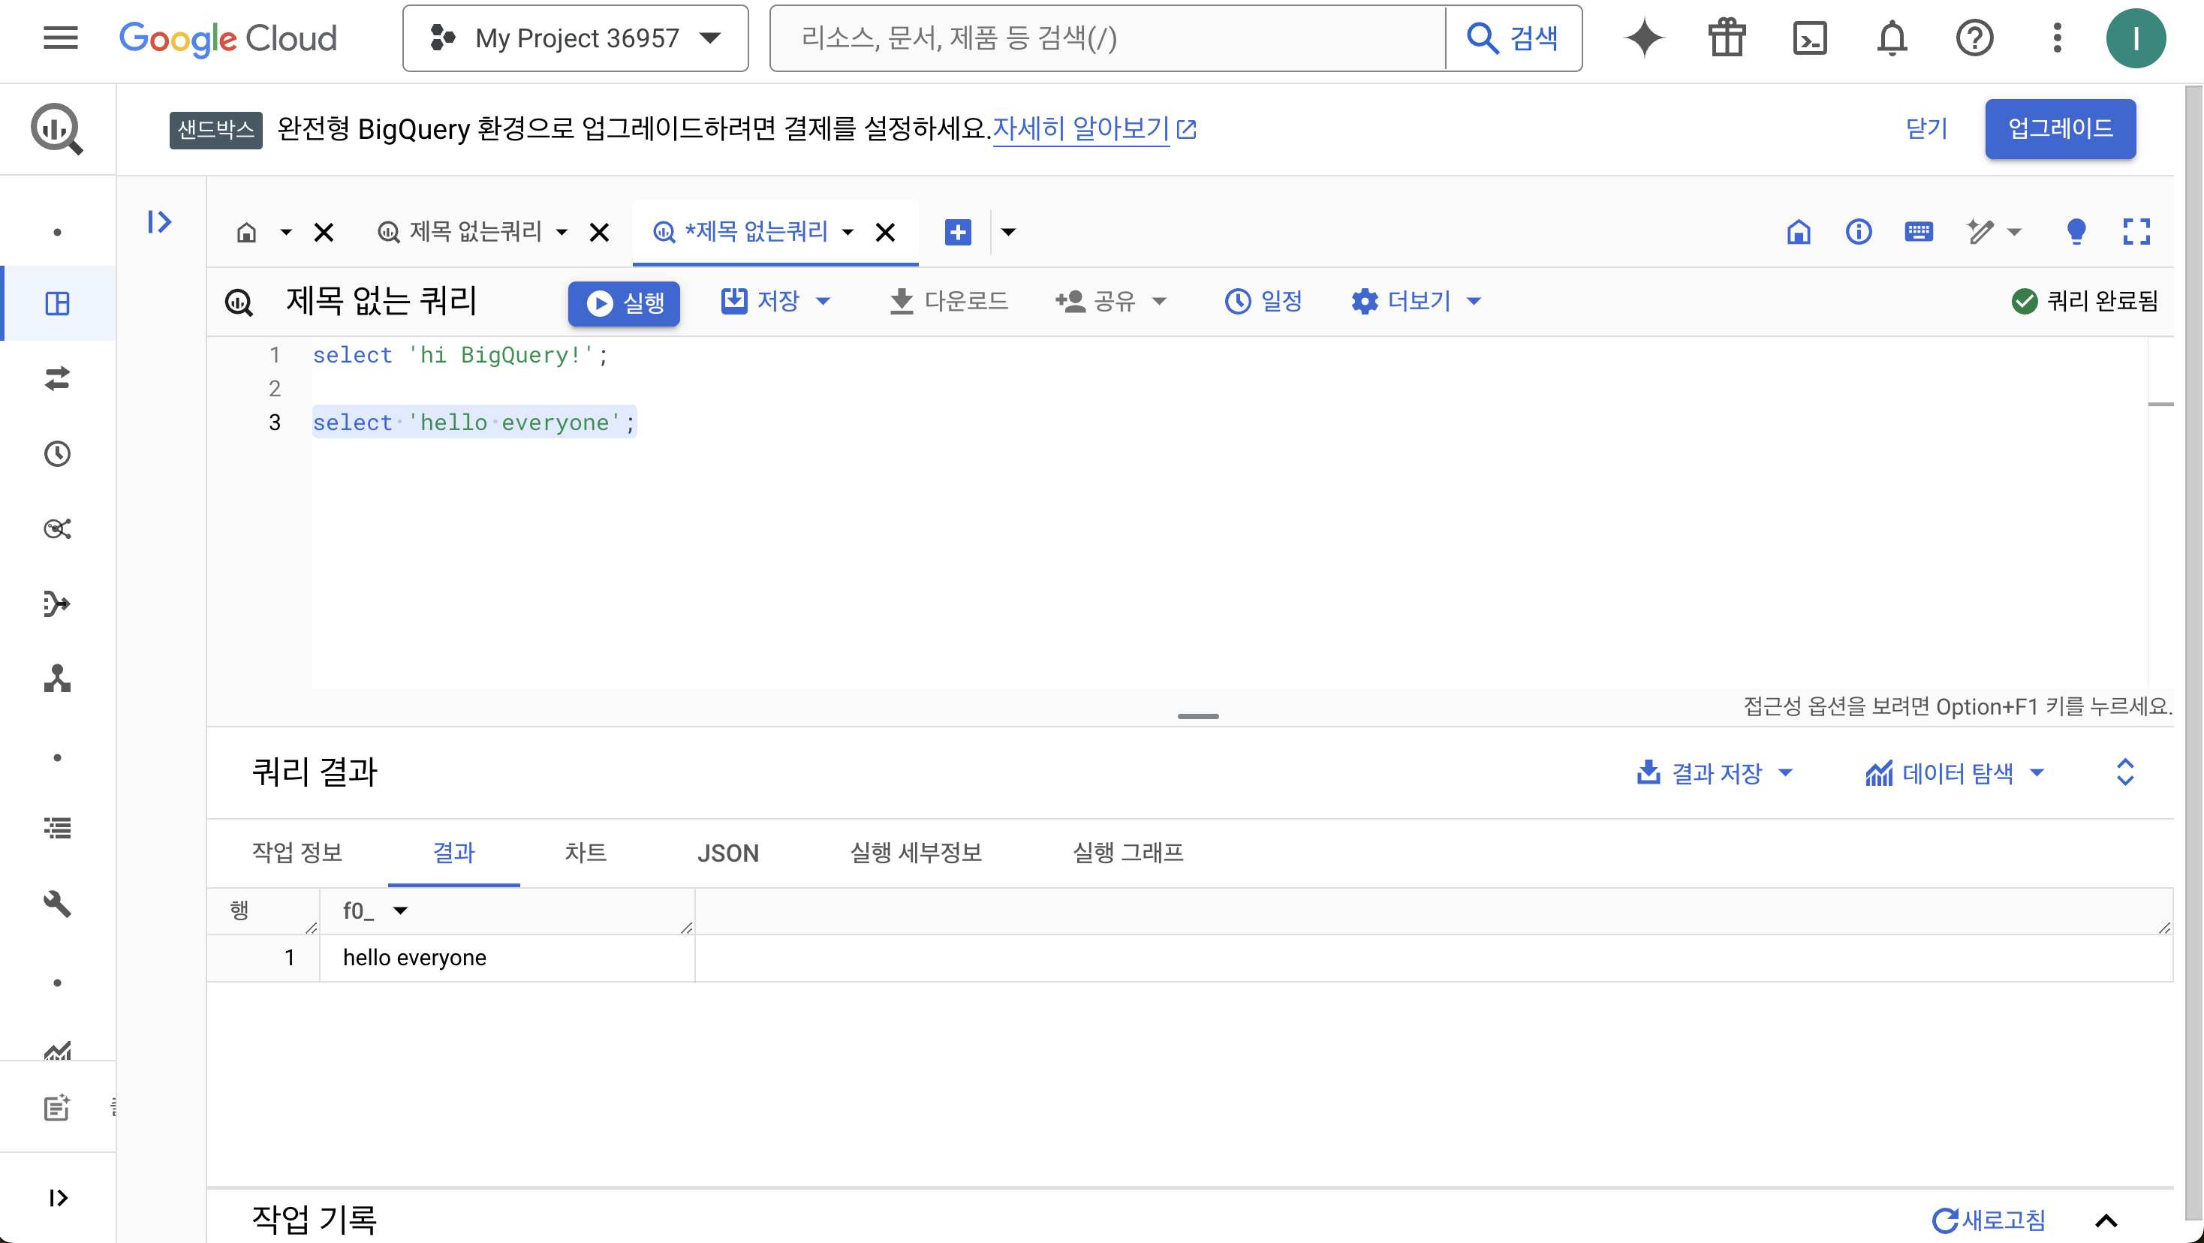Toggle query results pane size arrows
Image resolution: width=2204 pixels, height=1243 pixels.
click(x=2125, y=772)
